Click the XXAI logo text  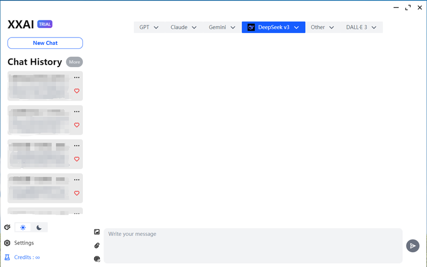pos(21,25)
